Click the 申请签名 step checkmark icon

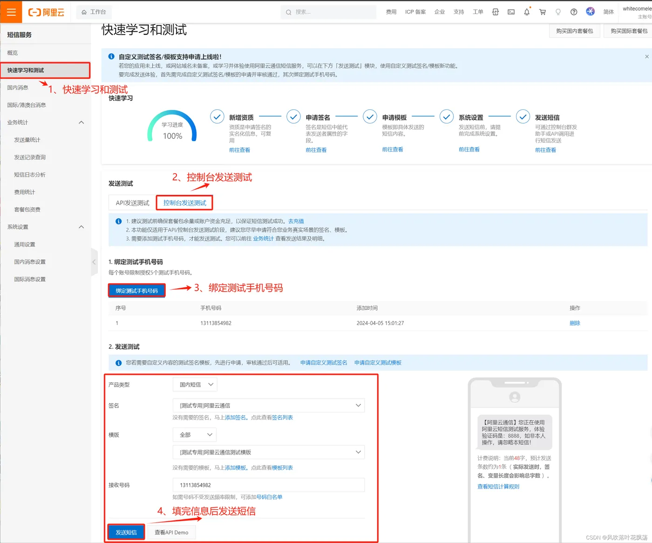[x=293, y=116]
